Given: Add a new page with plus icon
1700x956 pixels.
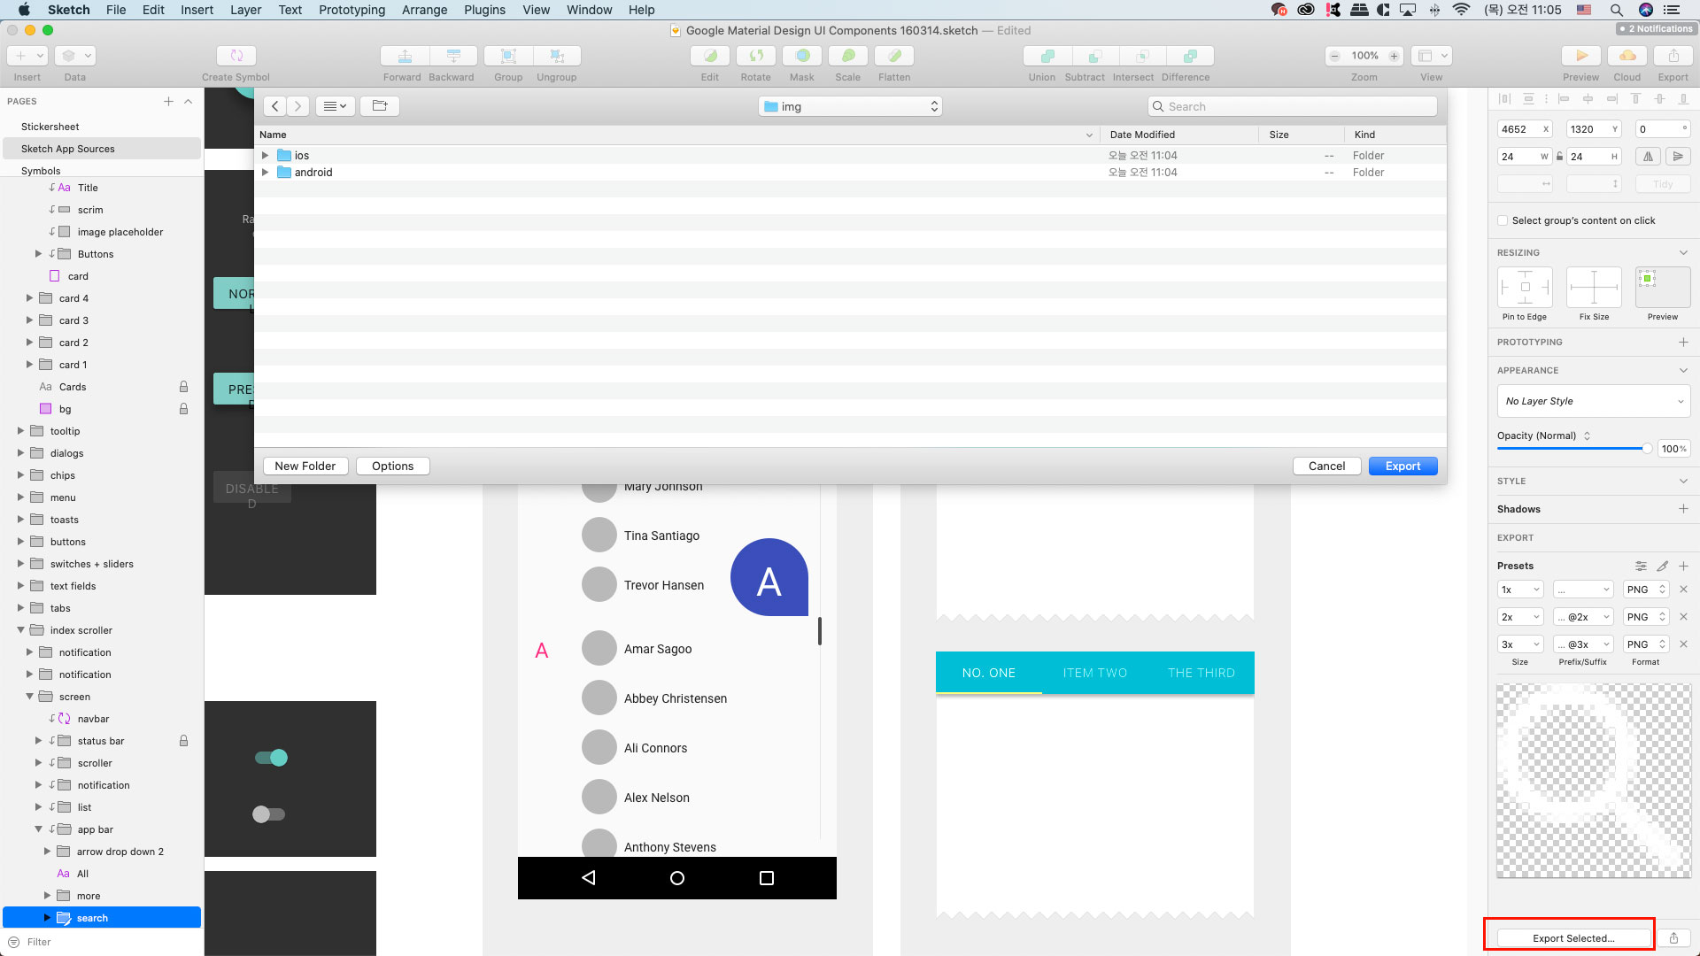Looking at the screenshot, I should point(168,101).
